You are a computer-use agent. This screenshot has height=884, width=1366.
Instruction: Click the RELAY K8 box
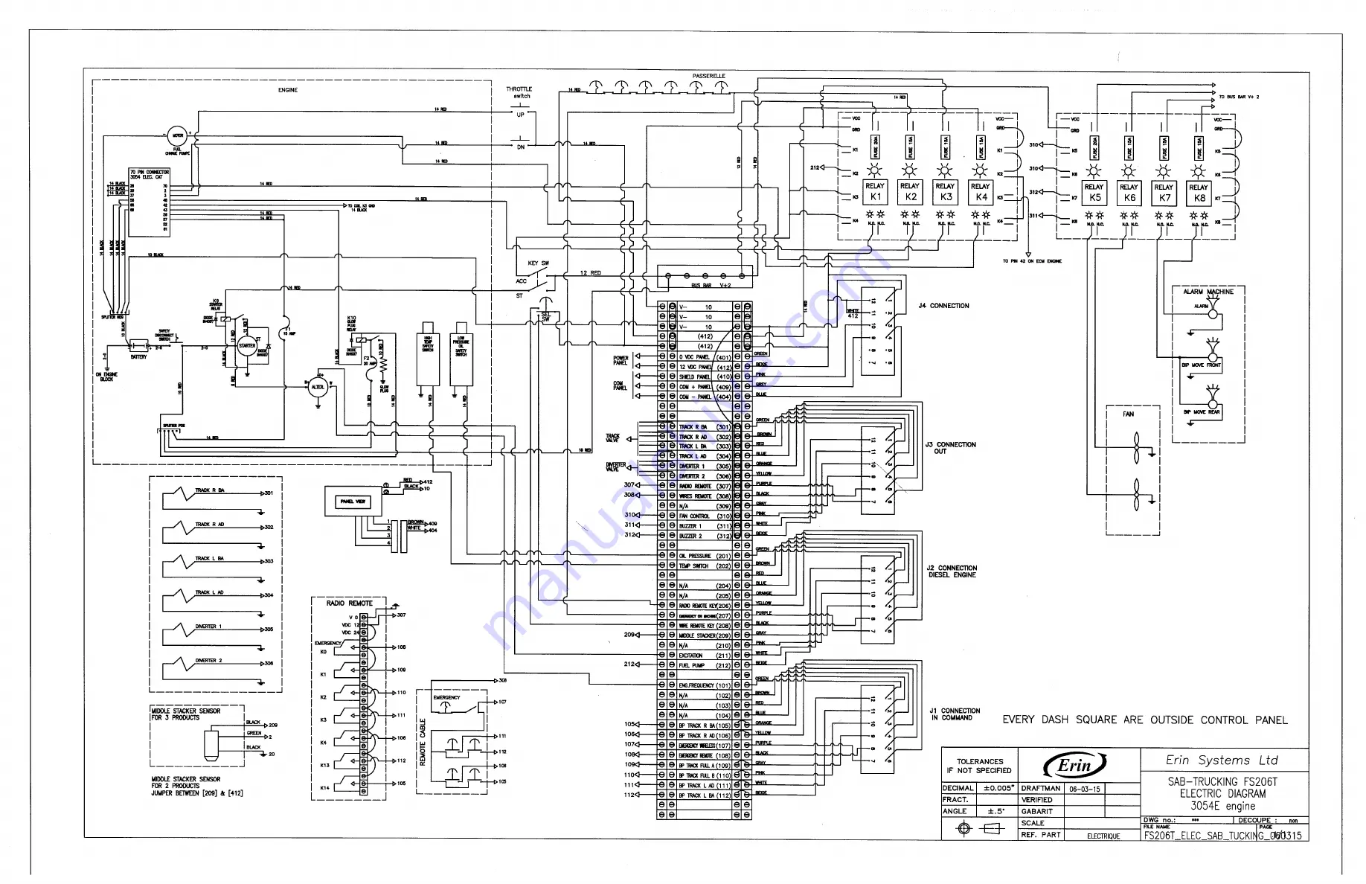pyautogui.click(x=1199, y=193)
